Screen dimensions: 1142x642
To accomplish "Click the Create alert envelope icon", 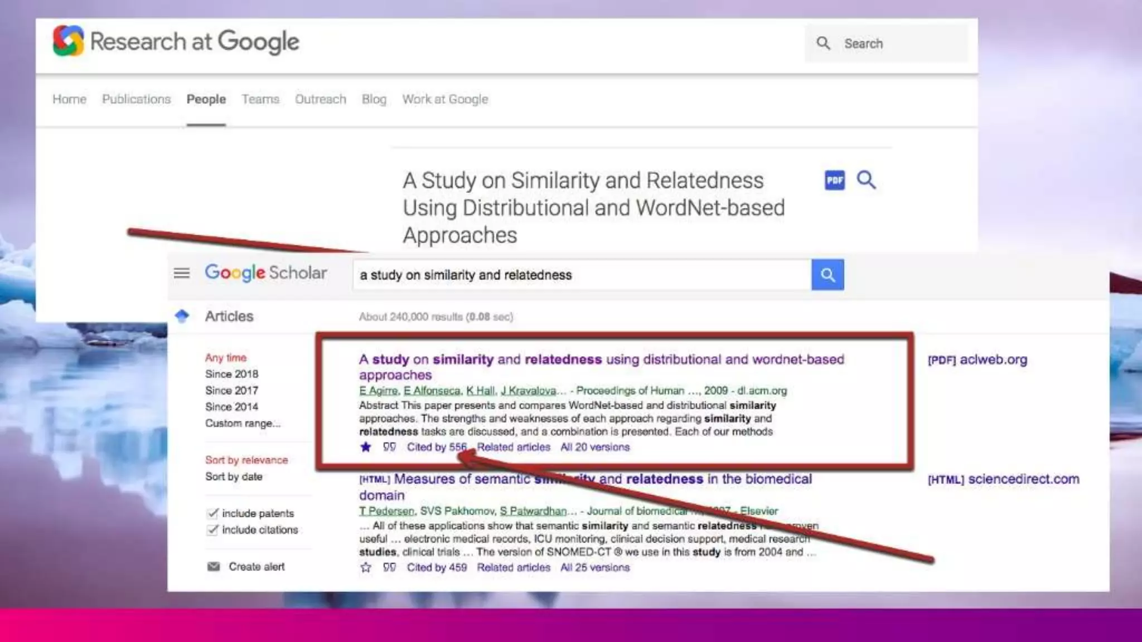I will 214,567.
